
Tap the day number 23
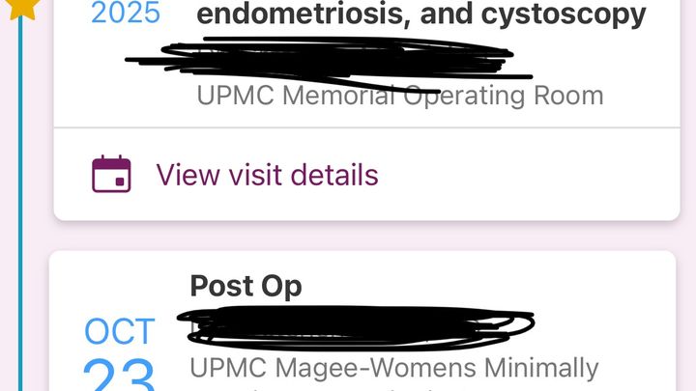pyautogui.click(x=119, y=375)
